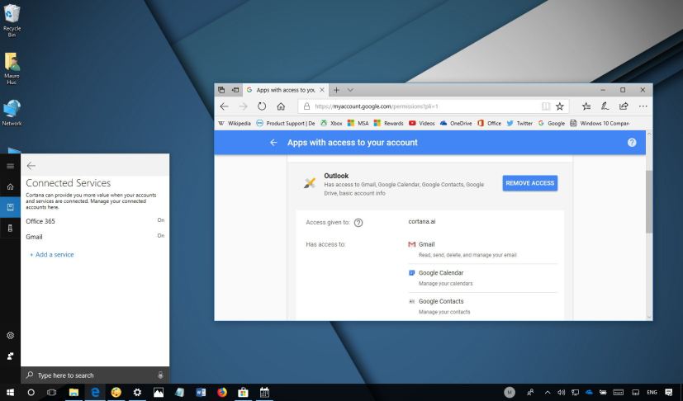Open Mauro Huc folder on desktop
This screenshot has height=401, width=683.
point(12,68)
